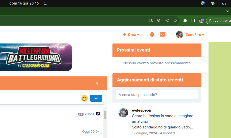The image size is (231, 138).
Task: Open the notifications bell
Action: click(152, 34)
